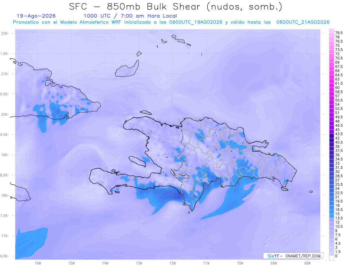345x267 pixels.
Task: Click the legend value 67.5
Action: point(339,67)
